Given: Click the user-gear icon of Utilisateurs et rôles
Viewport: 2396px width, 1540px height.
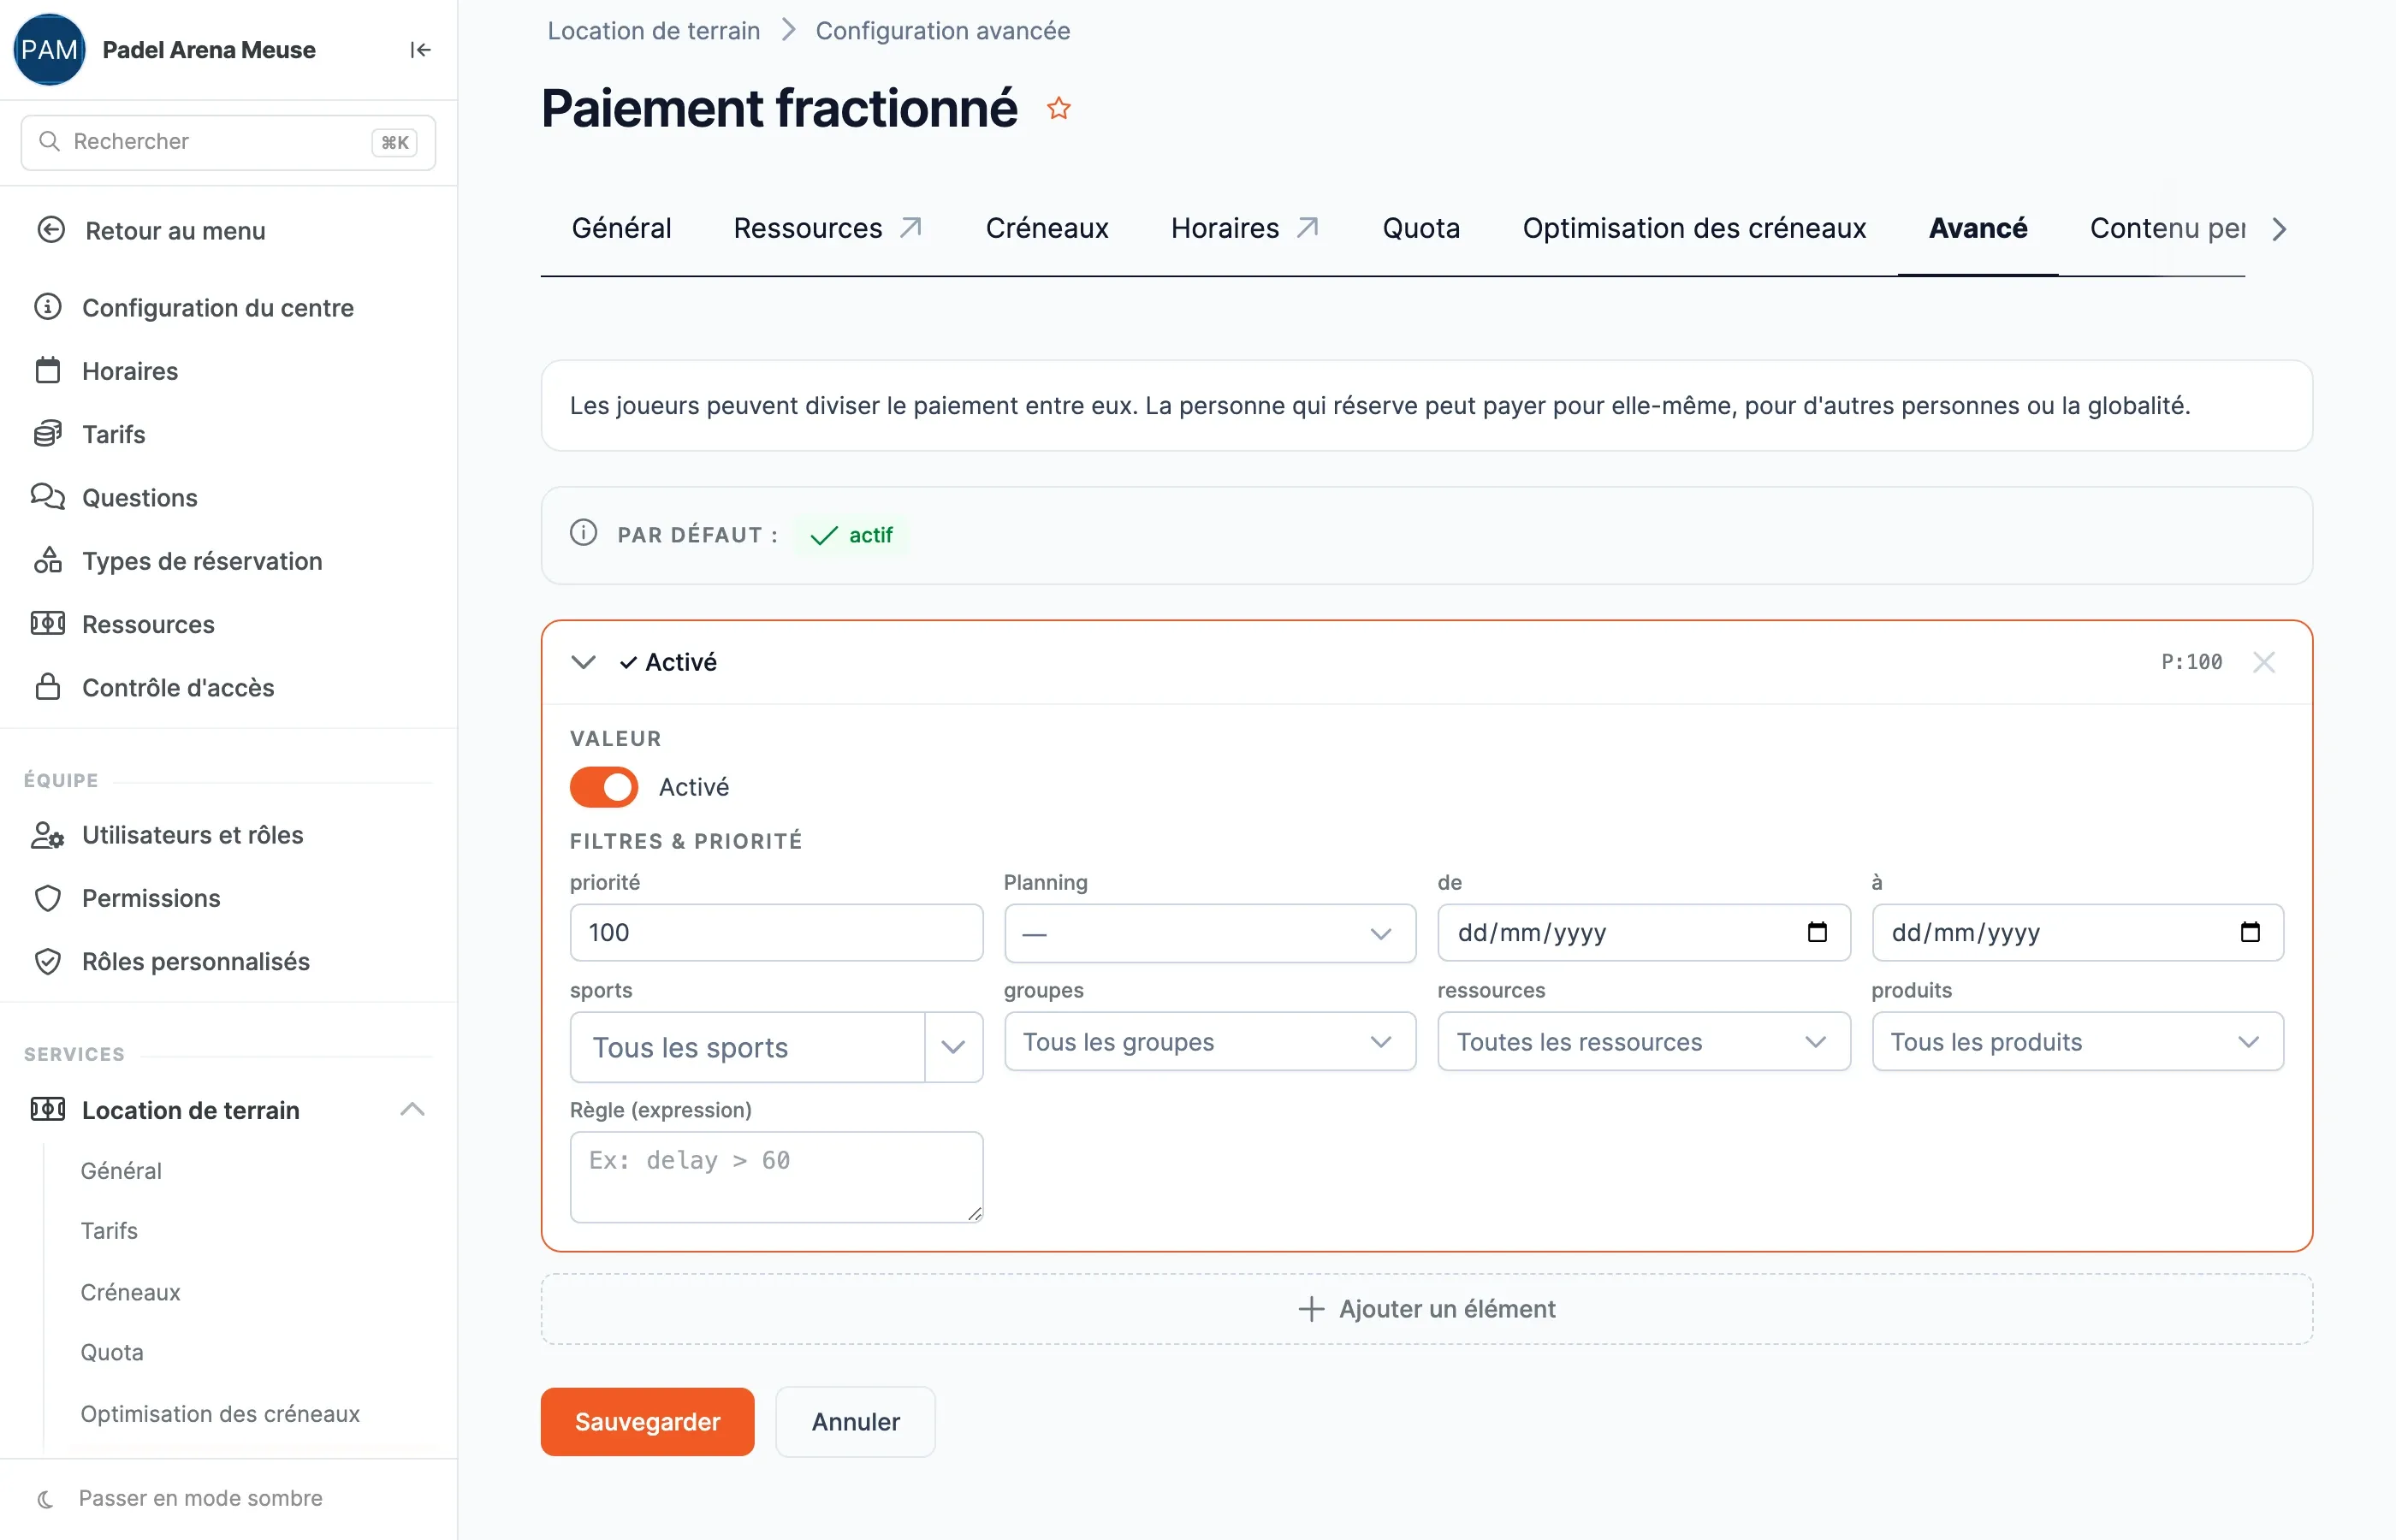Looking at the screenshot, I should pos(48,835).
